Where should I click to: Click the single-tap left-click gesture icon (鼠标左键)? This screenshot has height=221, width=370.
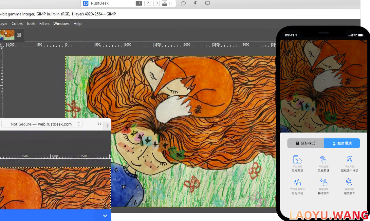(297, 160)
